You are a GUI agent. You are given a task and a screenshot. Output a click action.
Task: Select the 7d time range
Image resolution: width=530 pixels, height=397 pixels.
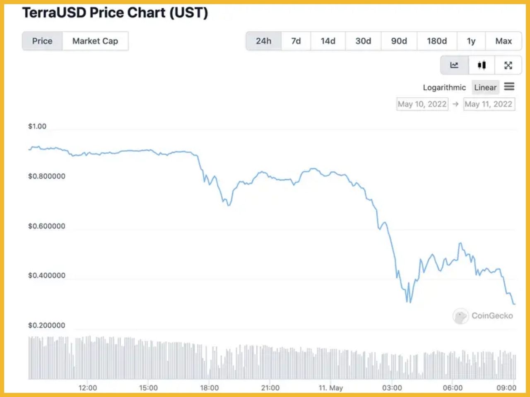296,41
